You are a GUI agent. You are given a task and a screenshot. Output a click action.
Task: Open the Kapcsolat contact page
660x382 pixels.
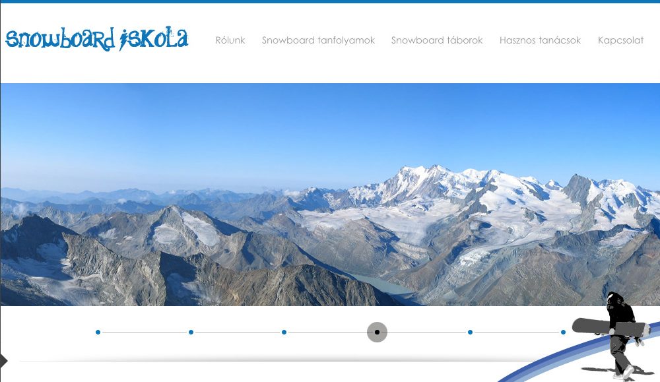click(620, 40)
